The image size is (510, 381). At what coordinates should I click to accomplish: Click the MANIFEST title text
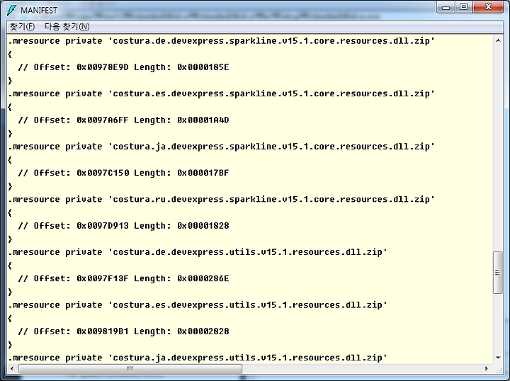pos(39,11)
